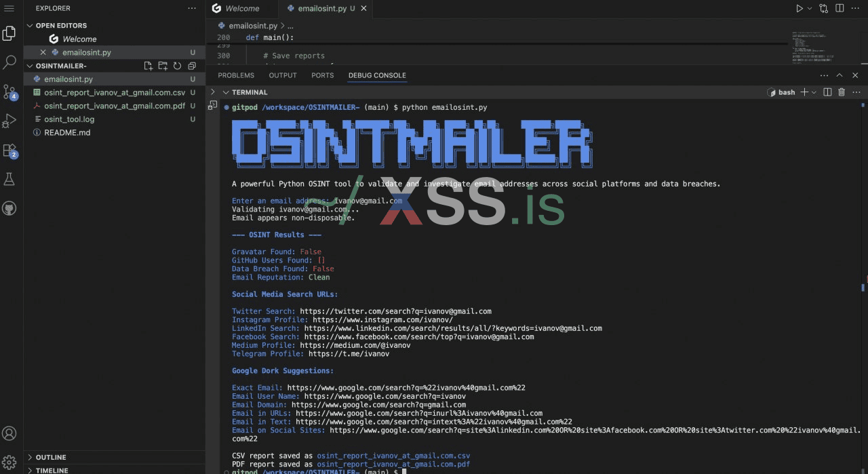Open the Instagram profile URL in terminal
The image size is (868, 474).
[x=382, y=320]
